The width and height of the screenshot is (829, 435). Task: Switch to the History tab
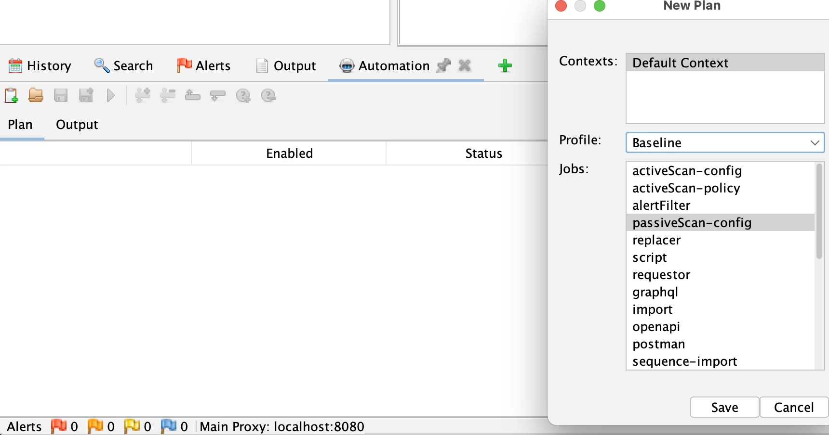pyautogui.click(x=40, y=65)
